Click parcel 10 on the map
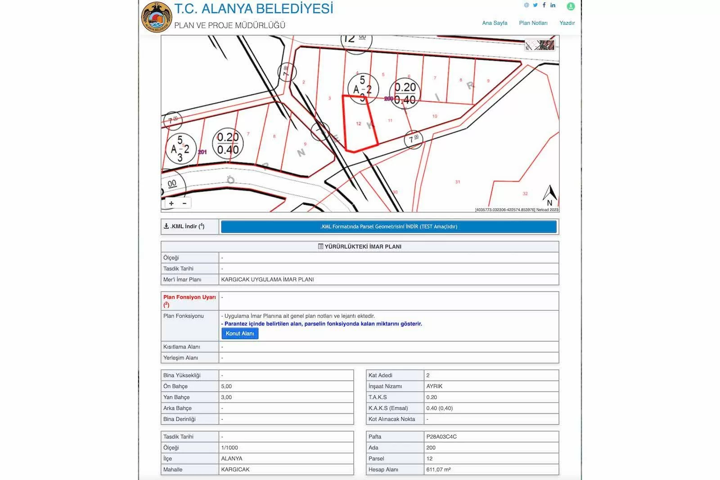The image size is (720, 480). pos(435,116)
